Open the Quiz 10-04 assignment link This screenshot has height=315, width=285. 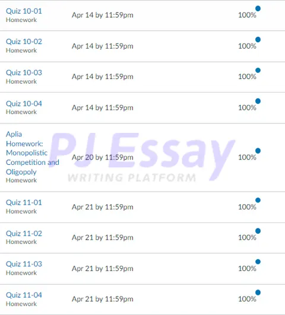[24, 103]
